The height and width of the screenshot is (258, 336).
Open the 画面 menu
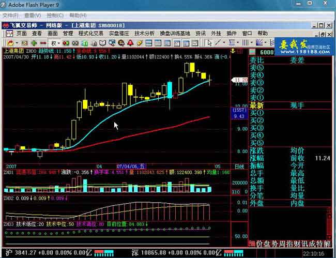click(x=53, y=34)
